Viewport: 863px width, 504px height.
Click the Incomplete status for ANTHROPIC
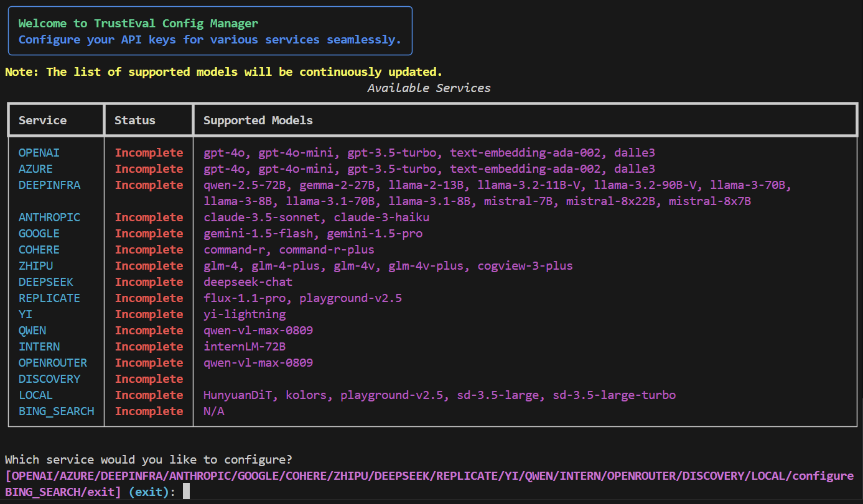(149, 218)
